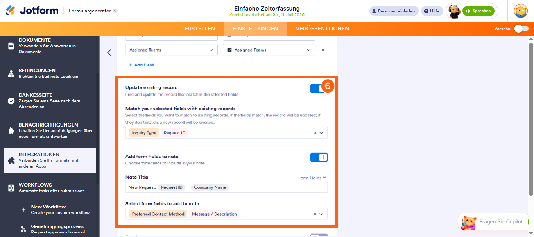Click the Genehmigungsprozess flow icon
The height and width of the screenshot is (237, 534).
click(x=23, y=229)
